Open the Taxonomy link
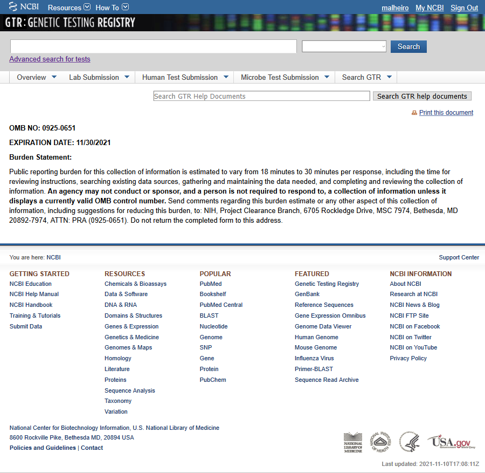This screenshot has height=473, width=485. coord(118,401)
